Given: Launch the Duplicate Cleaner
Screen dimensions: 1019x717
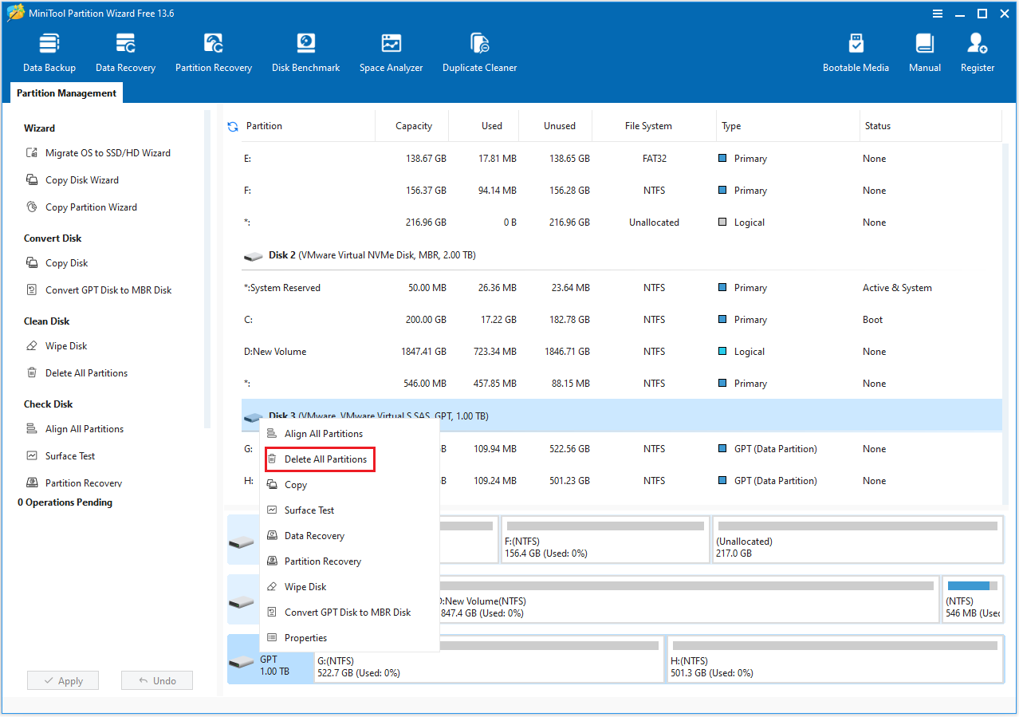Looking at the screenshot, I should [x=479, y=51].
